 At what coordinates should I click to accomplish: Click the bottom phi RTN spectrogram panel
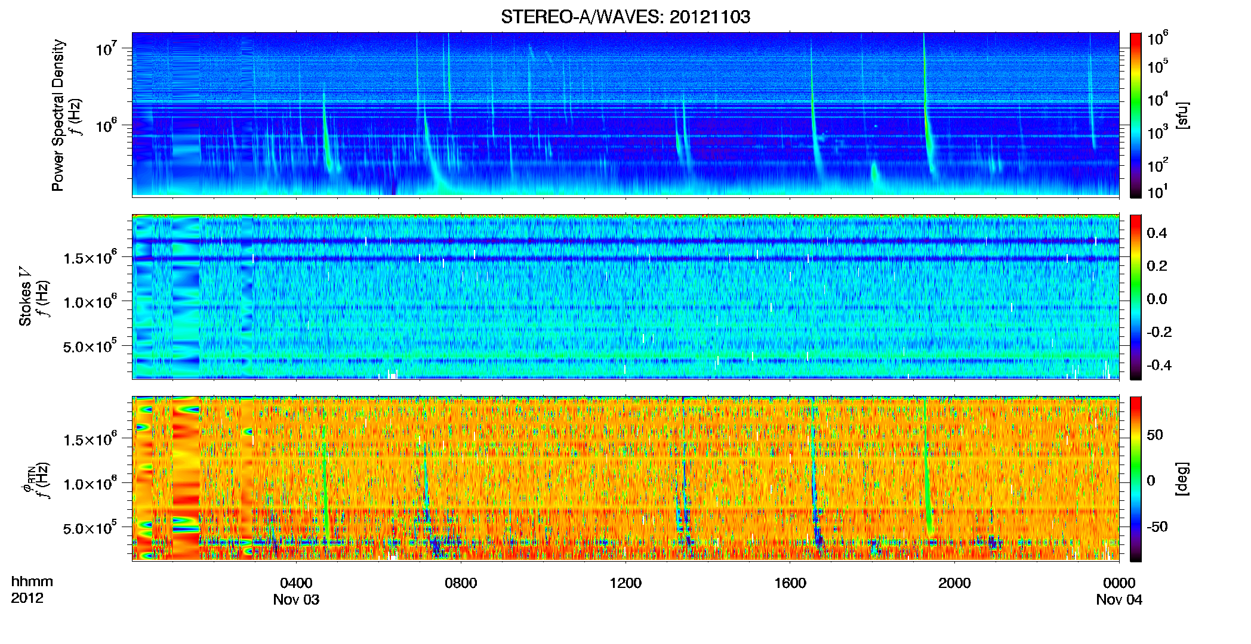click(x=625, y=478)
